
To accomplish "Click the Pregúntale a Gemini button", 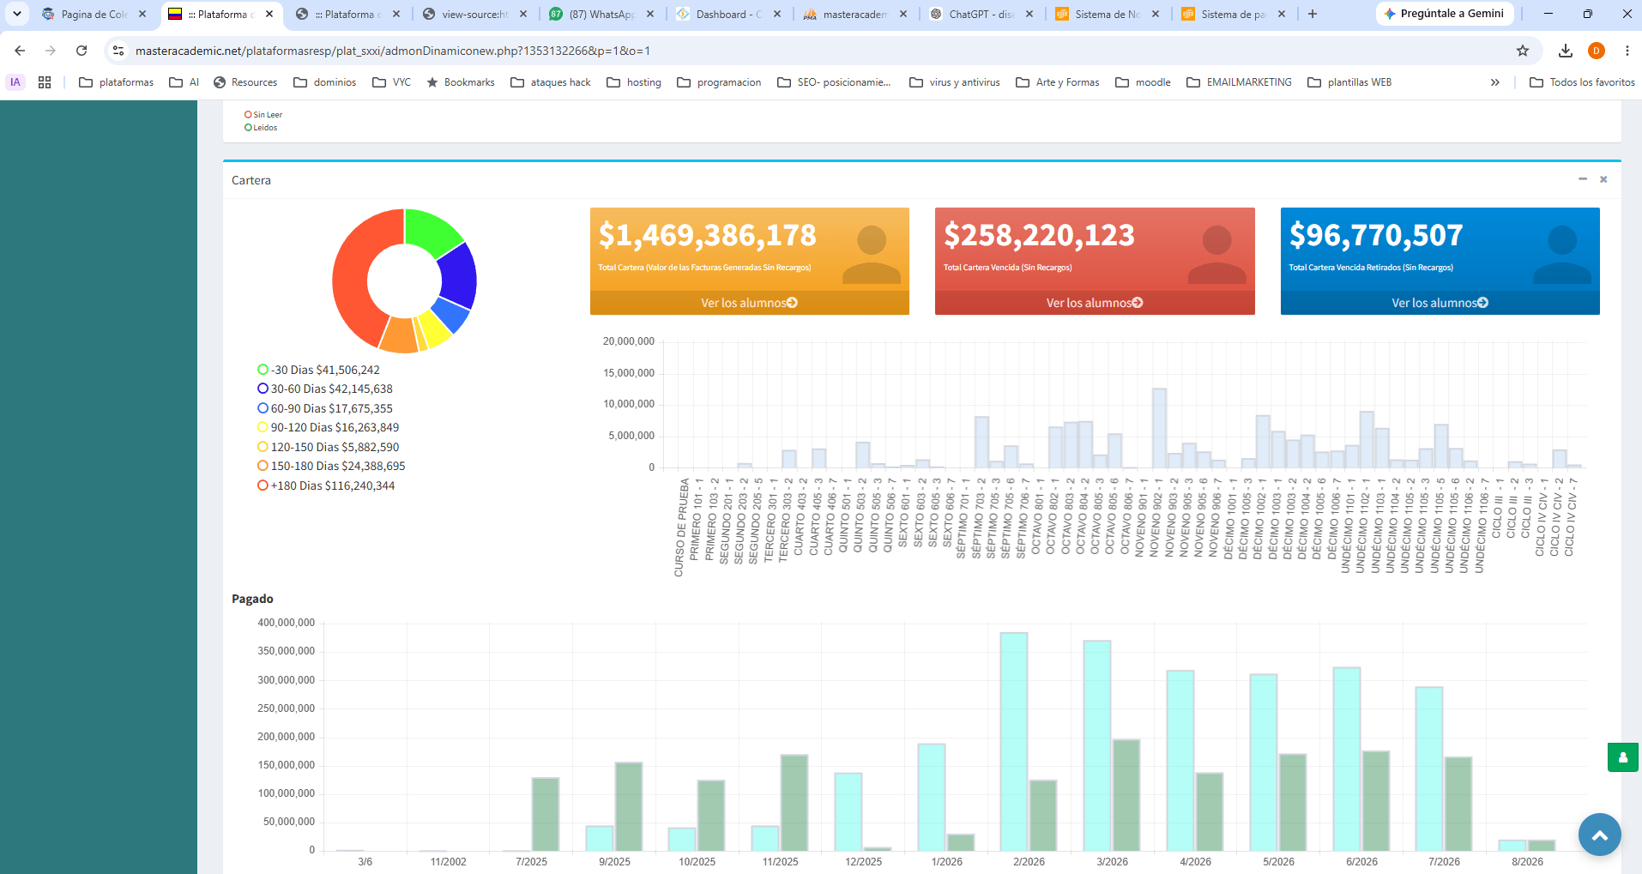I will point(1444,14).
